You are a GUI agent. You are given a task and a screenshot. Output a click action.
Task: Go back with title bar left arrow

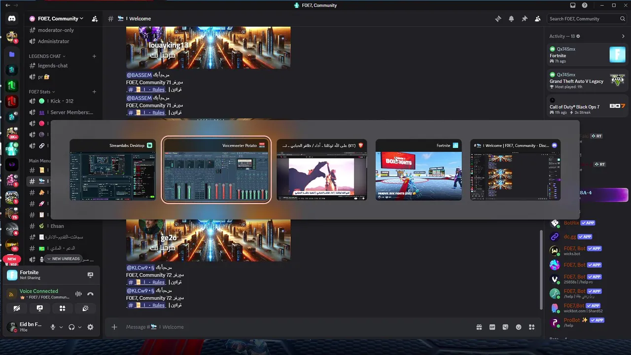[7, 5]
